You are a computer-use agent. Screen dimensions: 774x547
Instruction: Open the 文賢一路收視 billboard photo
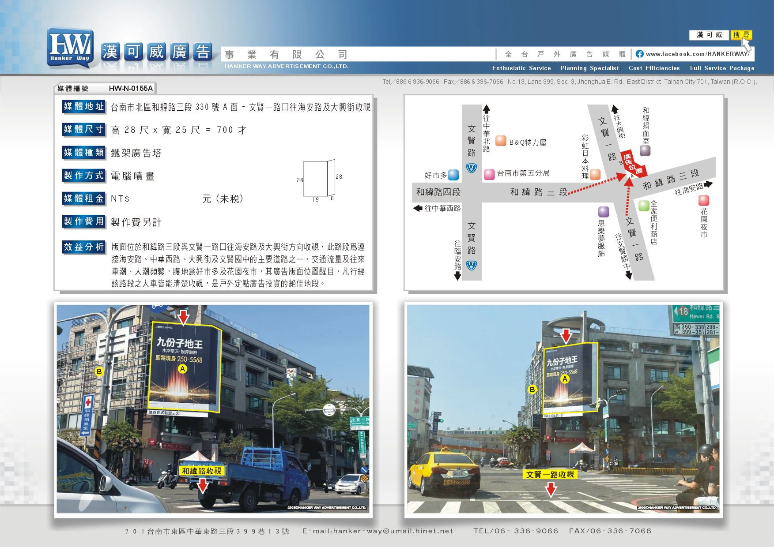pyautogui.click(x=563, y=409)
